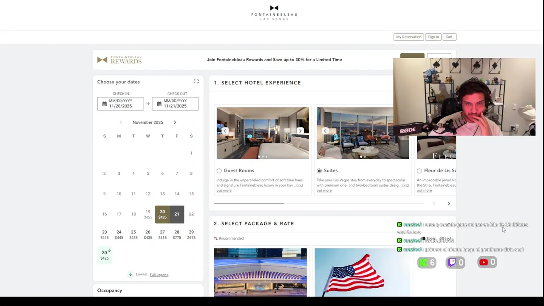This screenshot has height=306, width=544.
Task: Open check-out date calendar icon
Action: click(159, 104)
